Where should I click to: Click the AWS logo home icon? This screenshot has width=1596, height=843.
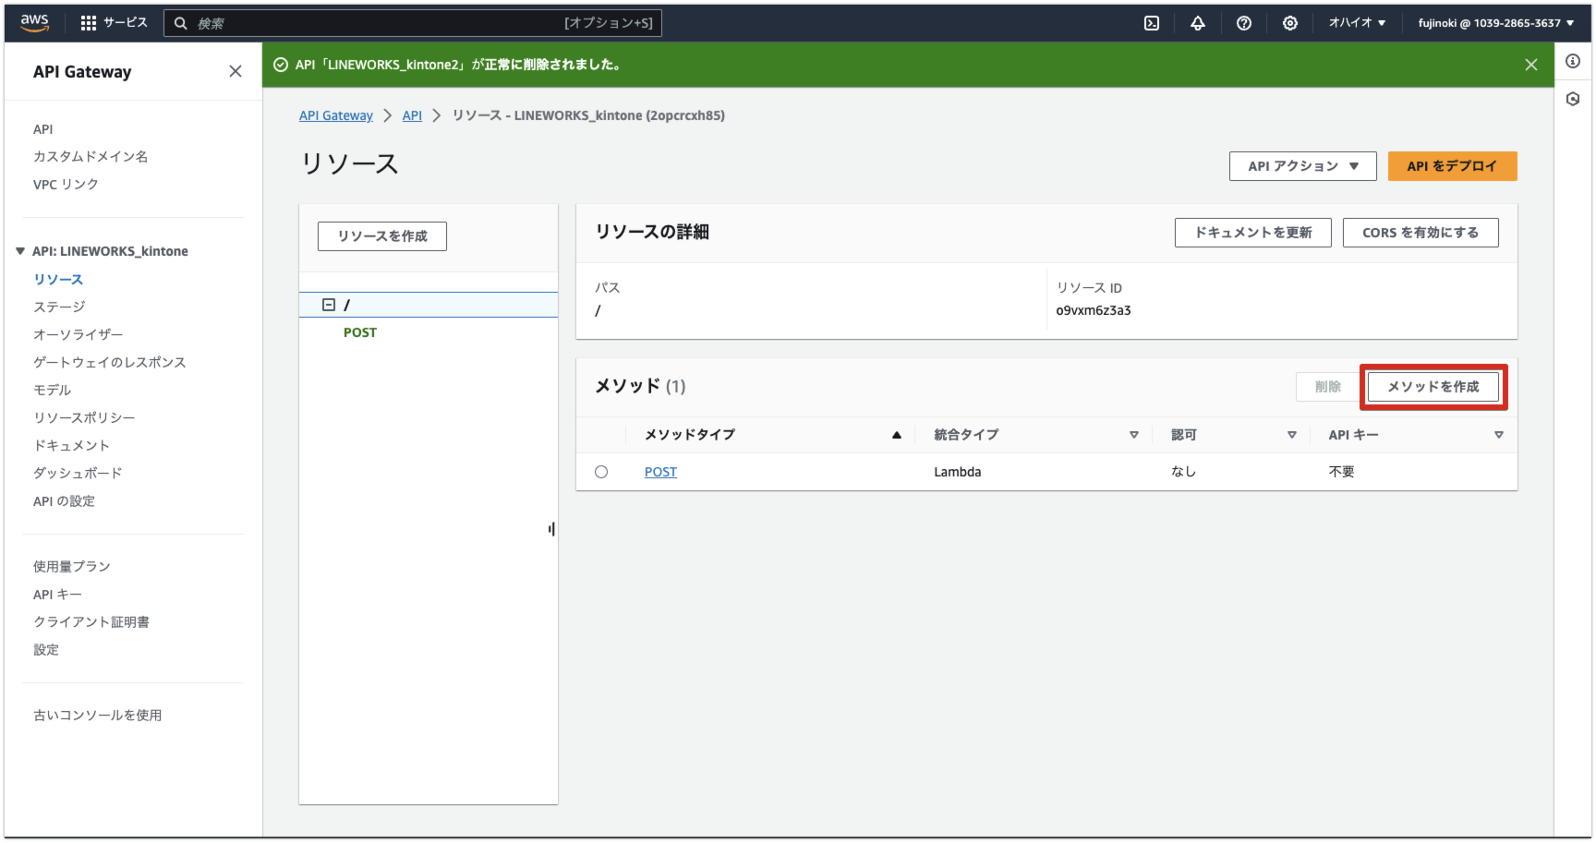35,23
